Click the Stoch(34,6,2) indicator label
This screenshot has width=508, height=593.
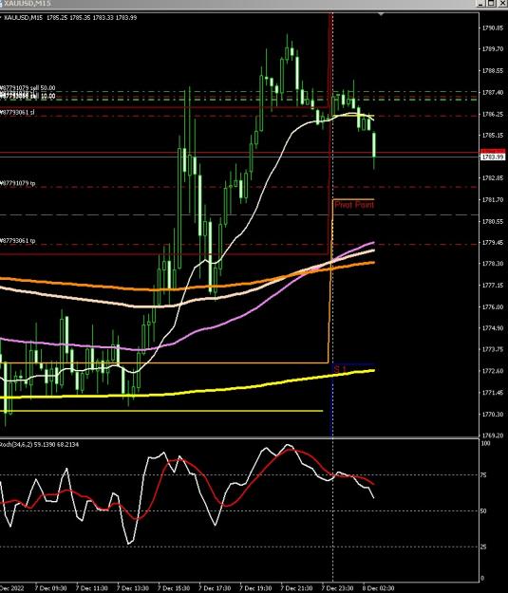point(39,444)
